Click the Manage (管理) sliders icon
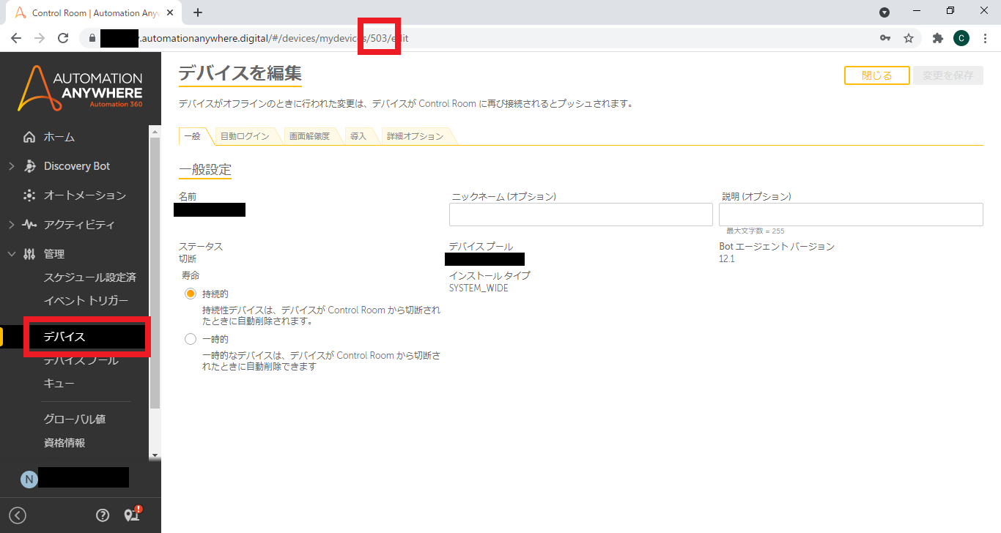The width and height of the screenshot is (1001, 533). (x=29, y=254)
